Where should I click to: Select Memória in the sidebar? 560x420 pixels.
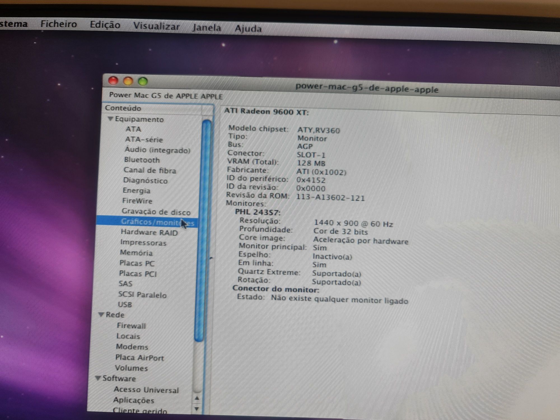[136, 253]
